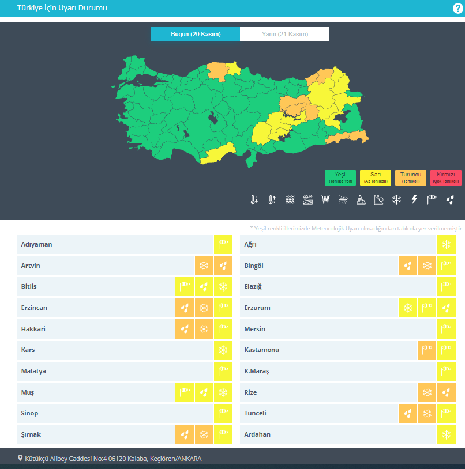Select the raindrops icon in the legend row
This screenshot has width=465, height=469.
450,200
